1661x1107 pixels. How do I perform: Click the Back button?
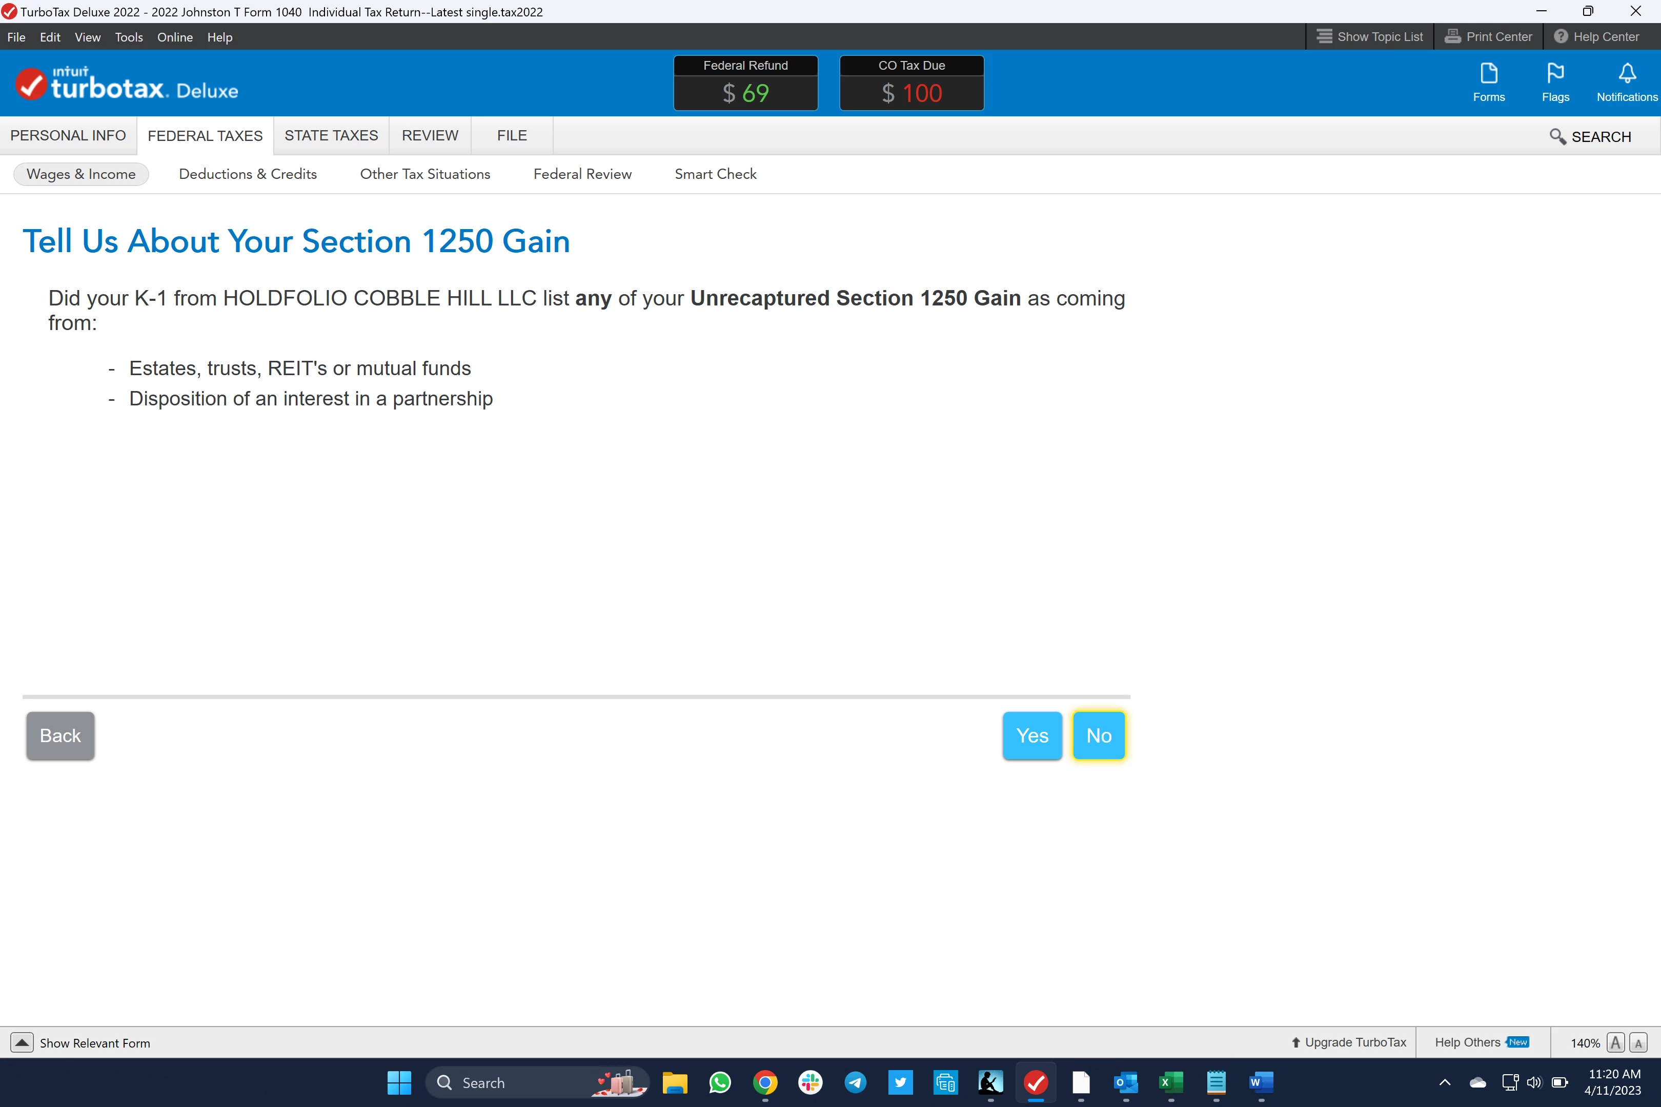pyautogui.click(x=60, y=735)
